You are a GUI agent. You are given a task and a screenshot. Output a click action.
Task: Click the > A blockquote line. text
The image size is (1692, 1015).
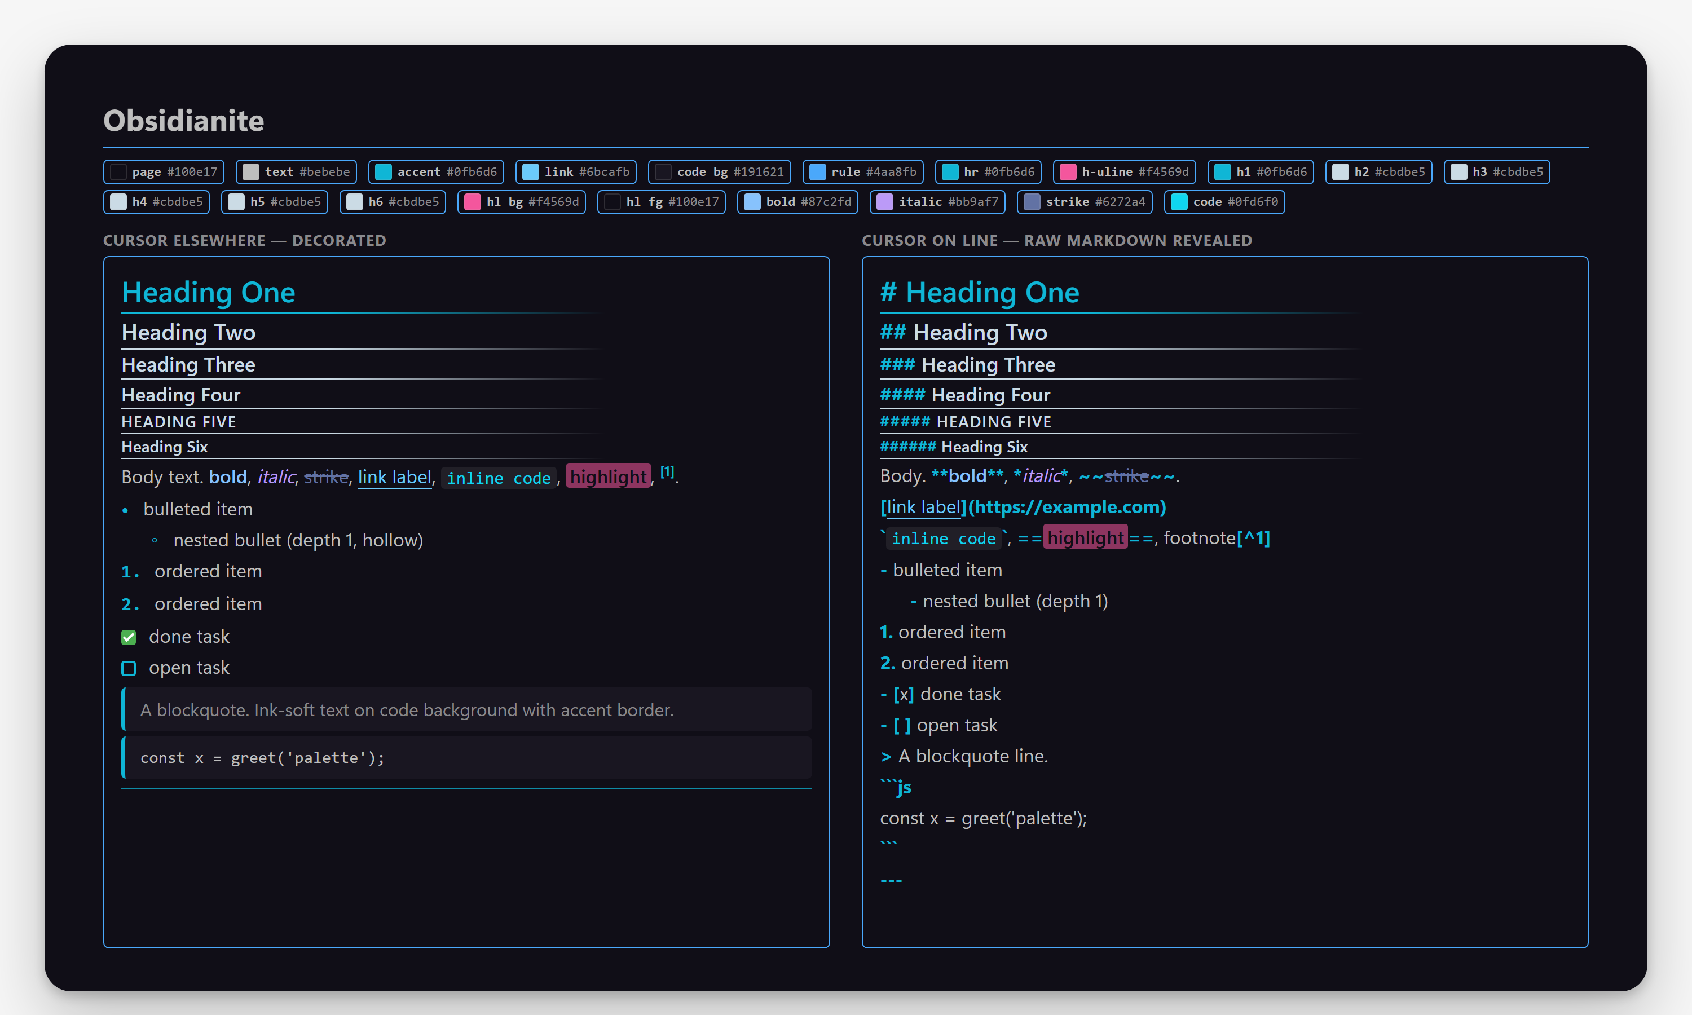coord(964,757)
